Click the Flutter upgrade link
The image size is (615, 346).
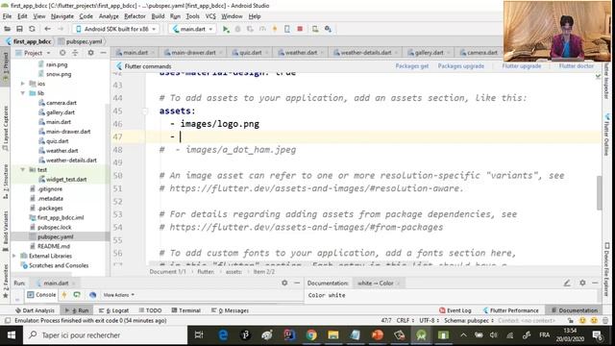click(x=522, y=66)
